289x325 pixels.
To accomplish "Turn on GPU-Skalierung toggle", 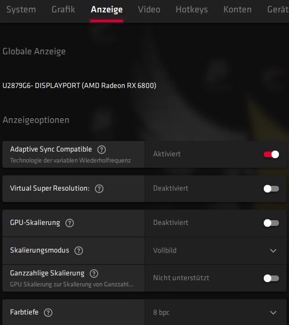I will [271, 223].
